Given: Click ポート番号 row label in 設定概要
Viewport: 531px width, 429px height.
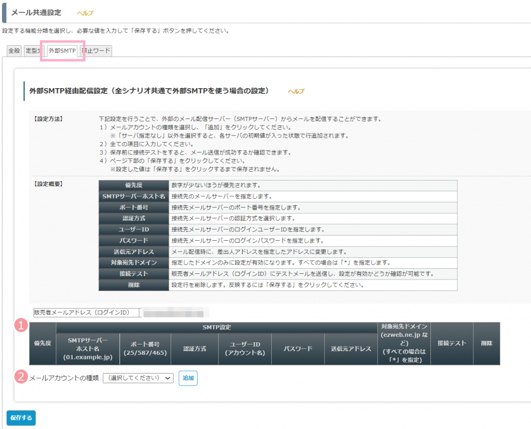Looking at the screenshot, I should 134,207.
